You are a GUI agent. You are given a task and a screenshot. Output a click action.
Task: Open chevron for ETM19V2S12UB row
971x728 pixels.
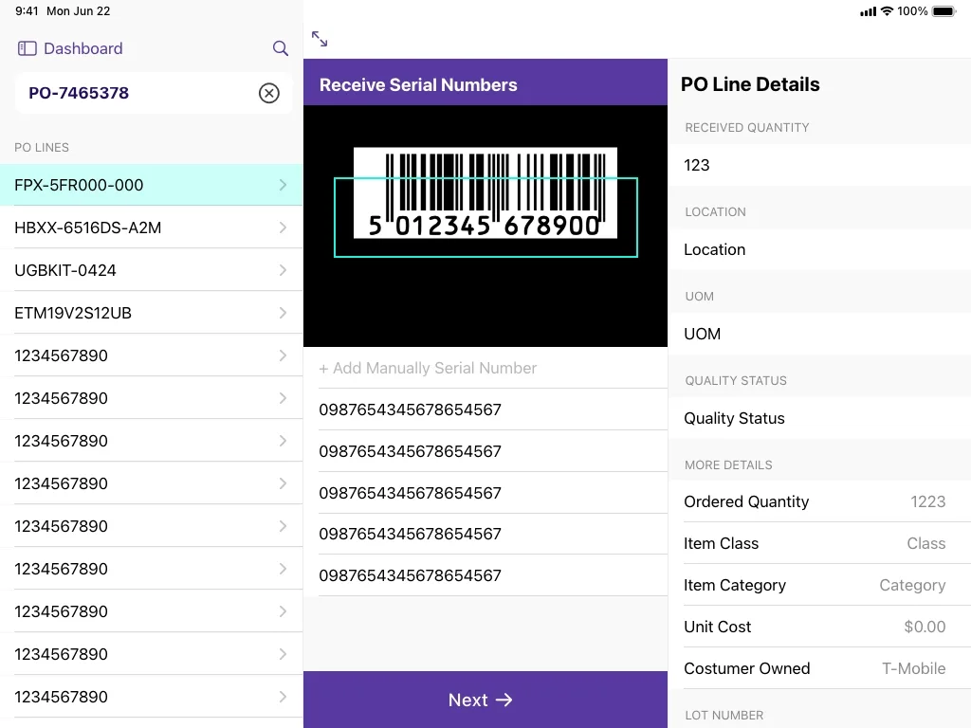tap(283, 313)
